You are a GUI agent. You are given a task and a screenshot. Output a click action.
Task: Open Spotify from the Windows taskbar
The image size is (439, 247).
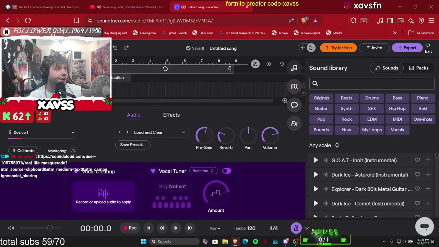point(255,242)
